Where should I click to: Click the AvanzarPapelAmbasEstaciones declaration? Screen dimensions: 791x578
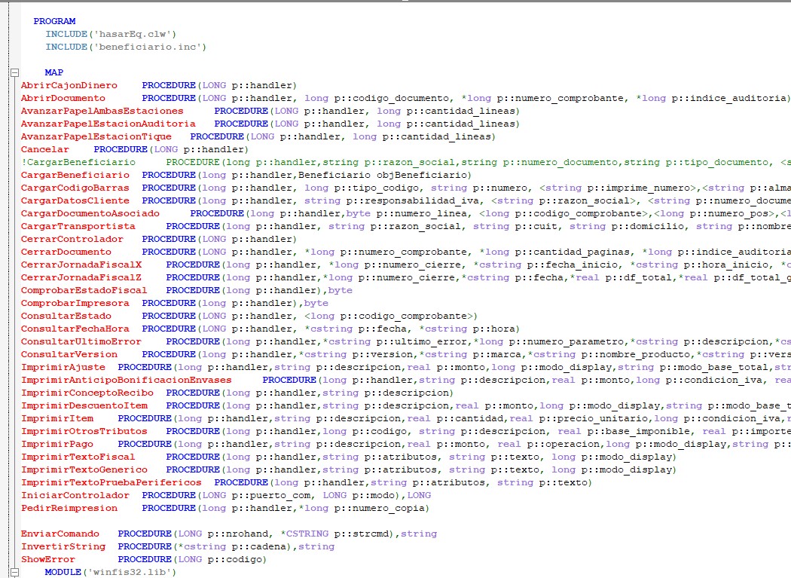(x=102, y=111)
